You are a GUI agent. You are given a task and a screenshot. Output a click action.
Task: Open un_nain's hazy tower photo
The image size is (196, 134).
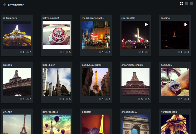17,124
